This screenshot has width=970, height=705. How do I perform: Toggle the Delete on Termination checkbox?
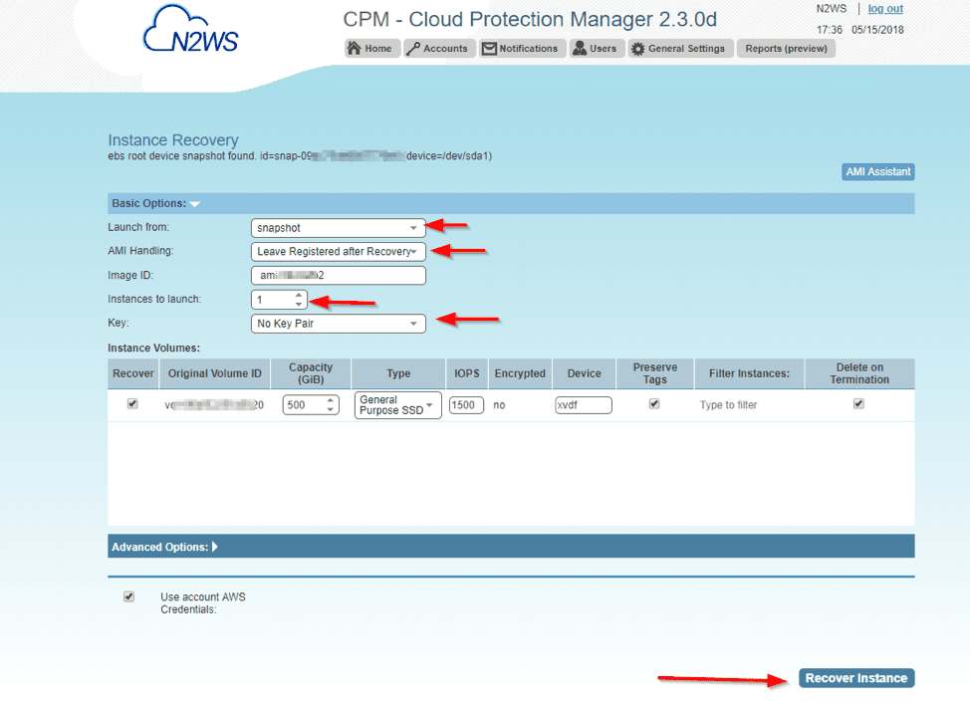858,404
